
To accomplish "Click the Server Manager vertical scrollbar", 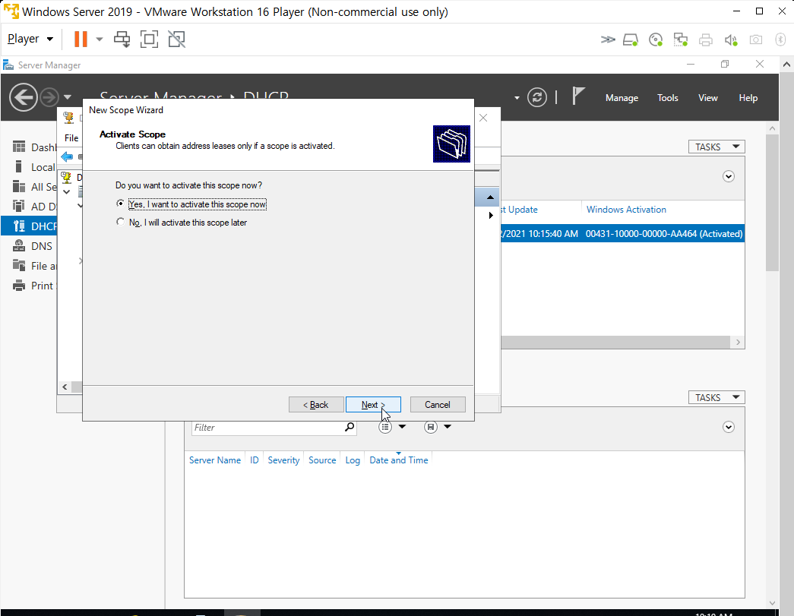I will coord(772,203).
